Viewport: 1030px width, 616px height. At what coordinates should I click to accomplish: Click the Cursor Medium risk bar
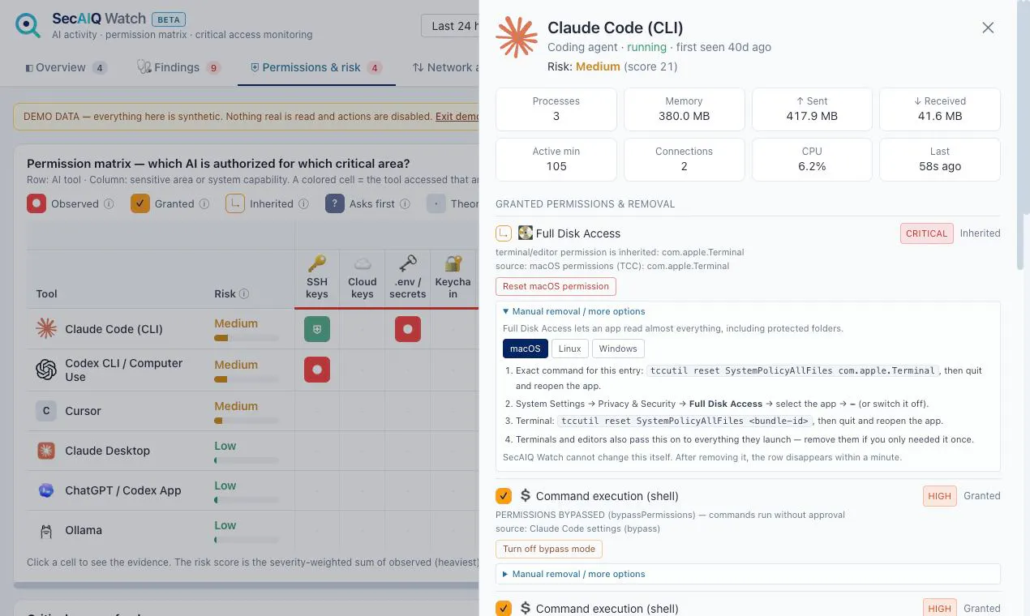click(x=247, y=421)
